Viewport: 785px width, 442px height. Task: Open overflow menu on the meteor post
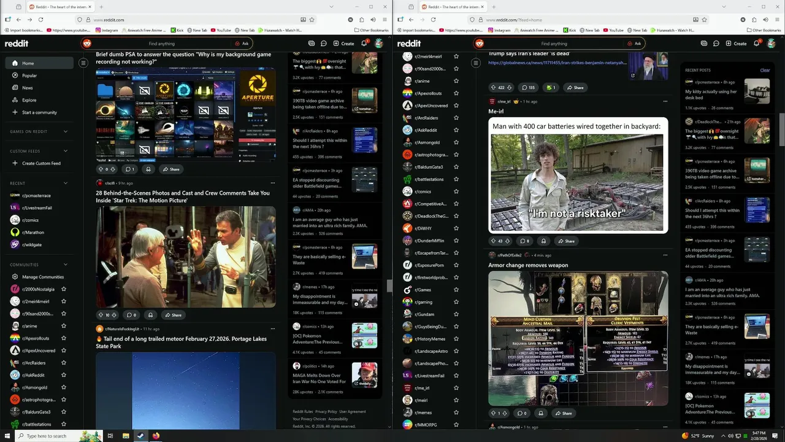273,329
